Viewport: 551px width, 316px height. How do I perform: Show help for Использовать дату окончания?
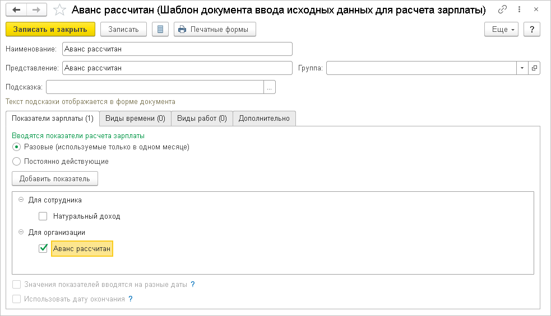pyautogui.click(x=131, y=299)
